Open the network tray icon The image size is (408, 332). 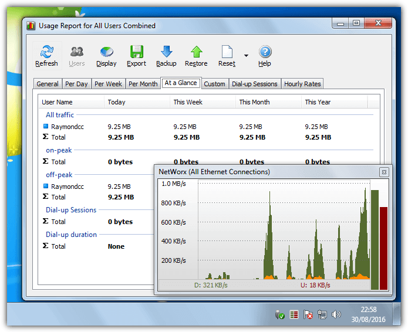[322, 315]
